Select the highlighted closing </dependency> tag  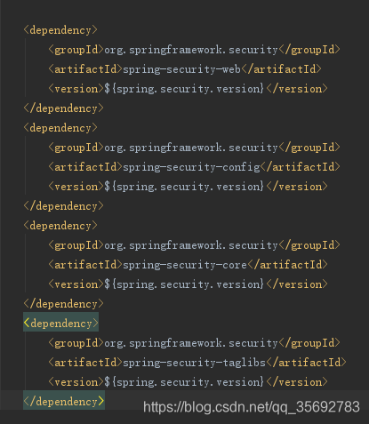[64, 401]
